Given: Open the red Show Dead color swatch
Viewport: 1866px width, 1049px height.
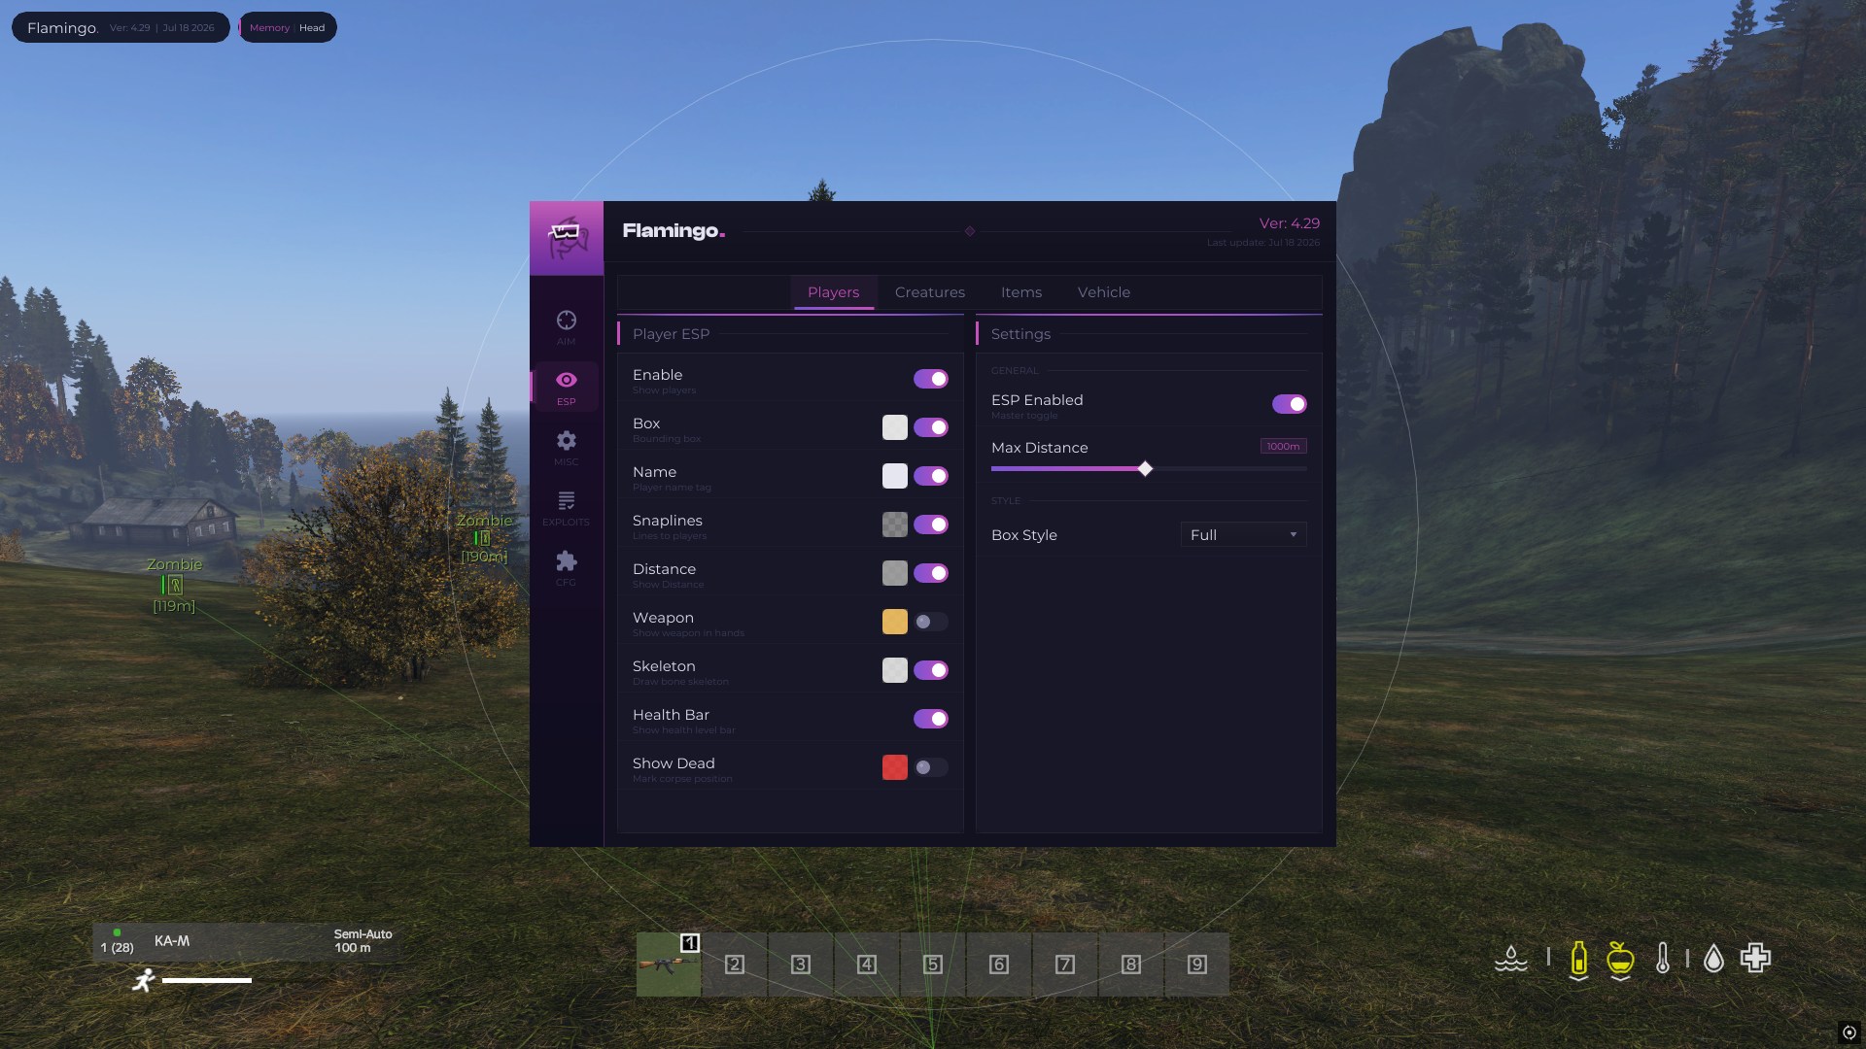Looking at the screenshot, I should [x=894, y=767].
